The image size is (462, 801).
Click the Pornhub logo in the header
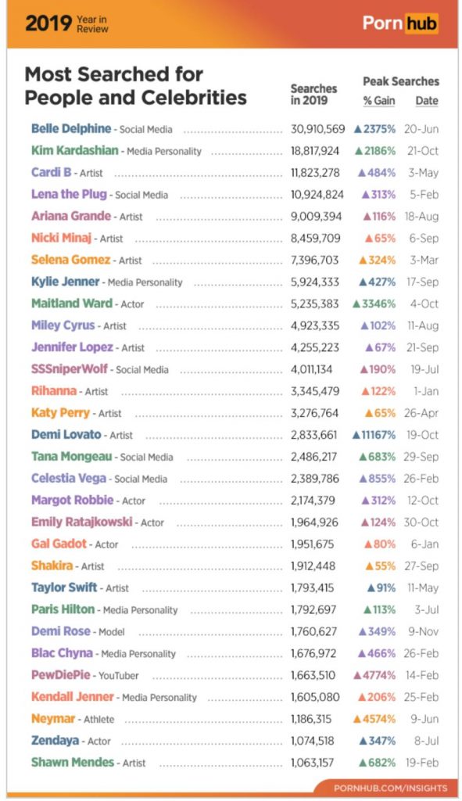tap(399, 23)
